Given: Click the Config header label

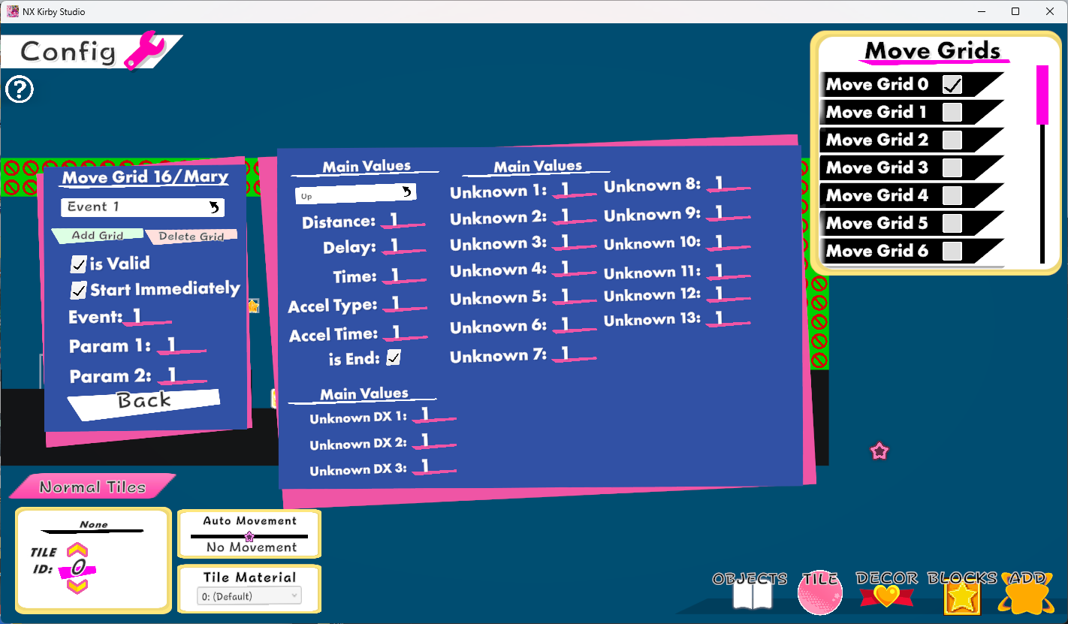Looking at the screenshot, I should 68,51.
